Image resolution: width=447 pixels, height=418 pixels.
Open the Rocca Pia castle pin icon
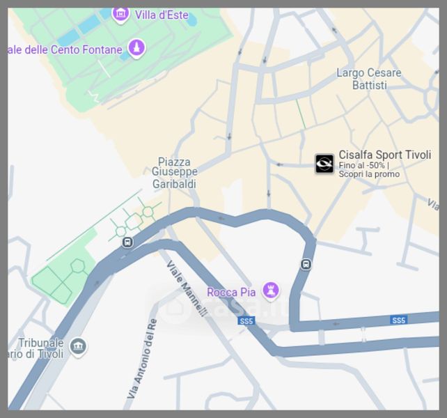[x=271, y=291]
